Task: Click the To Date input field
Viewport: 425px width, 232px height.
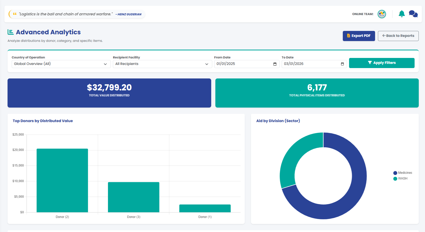Action: pos(314,64)
